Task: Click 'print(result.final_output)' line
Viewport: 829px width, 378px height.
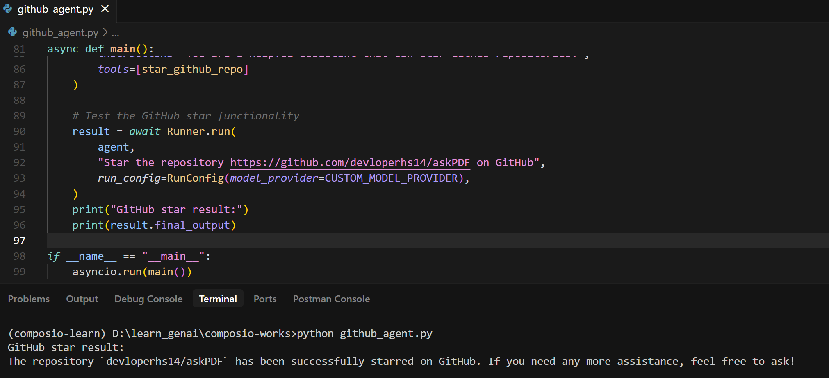Action: [x=154, y=225]
